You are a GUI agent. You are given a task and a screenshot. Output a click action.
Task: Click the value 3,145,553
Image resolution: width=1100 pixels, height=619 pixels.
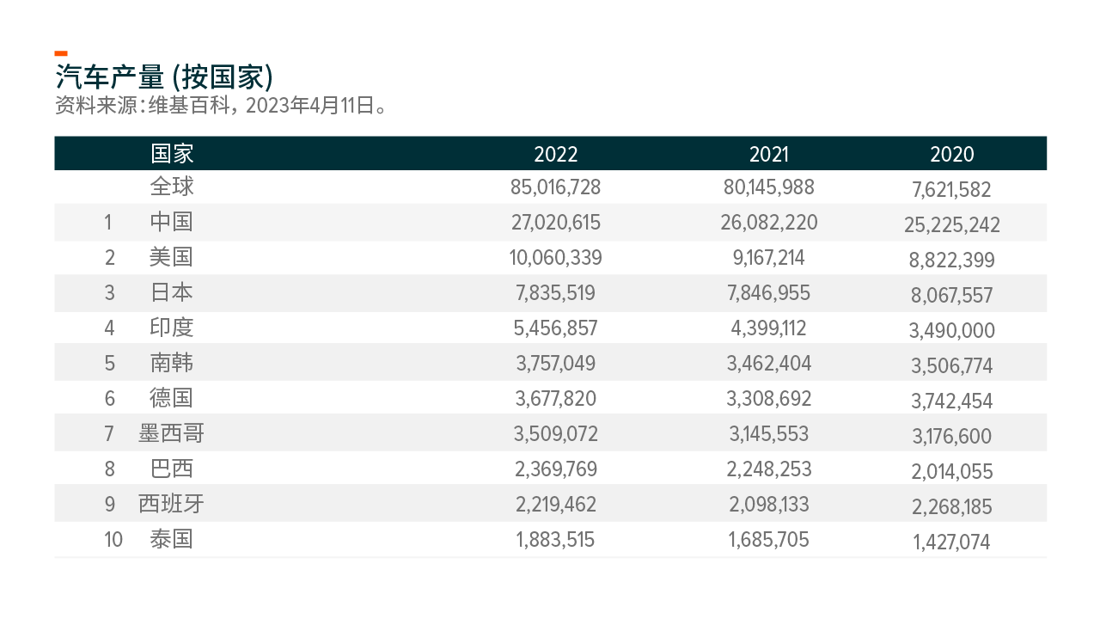pos(769,434)
